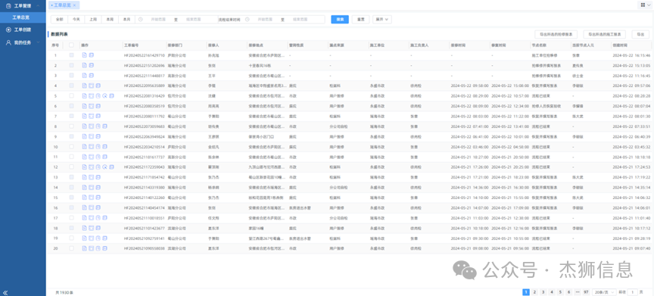Click the document icon in row 16
Viewport: 654px width, 296px height.
[84, 207]
